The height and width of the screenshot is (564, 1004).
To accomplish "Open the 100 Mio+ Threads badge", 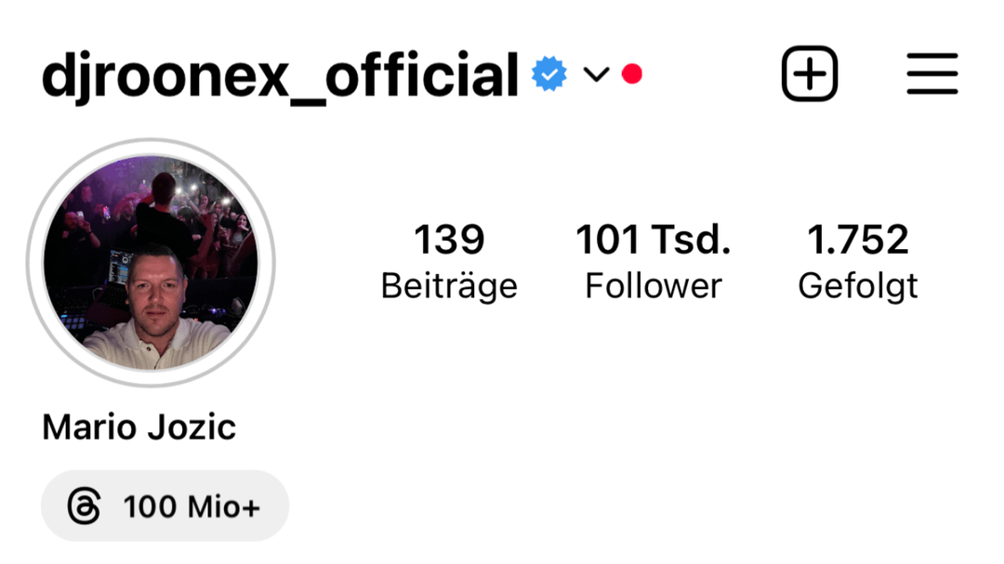I will click(165, 505).
